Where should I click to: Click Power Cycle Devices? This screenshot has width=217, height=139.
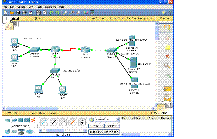pyautogui.click(x=43, y=113)
